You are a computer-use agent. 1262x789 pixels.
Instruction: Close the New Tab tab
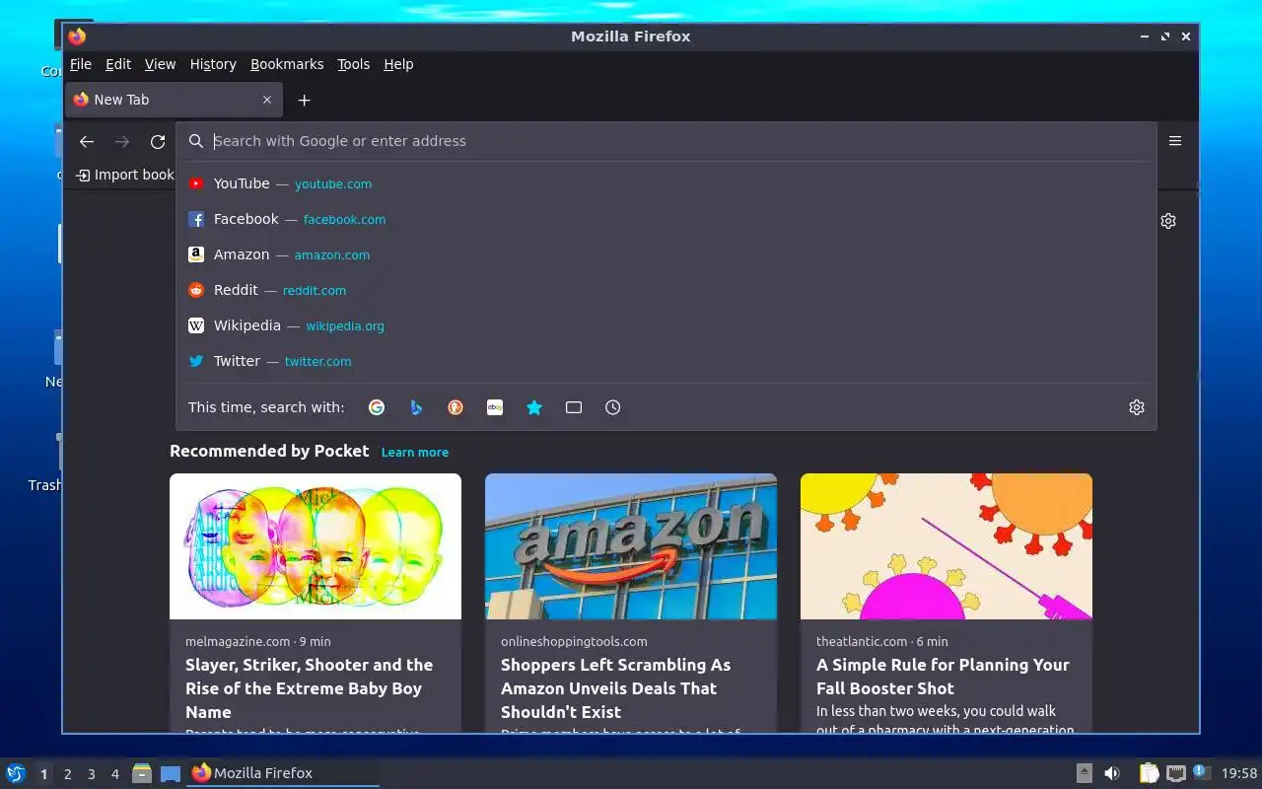coord(267,100)
